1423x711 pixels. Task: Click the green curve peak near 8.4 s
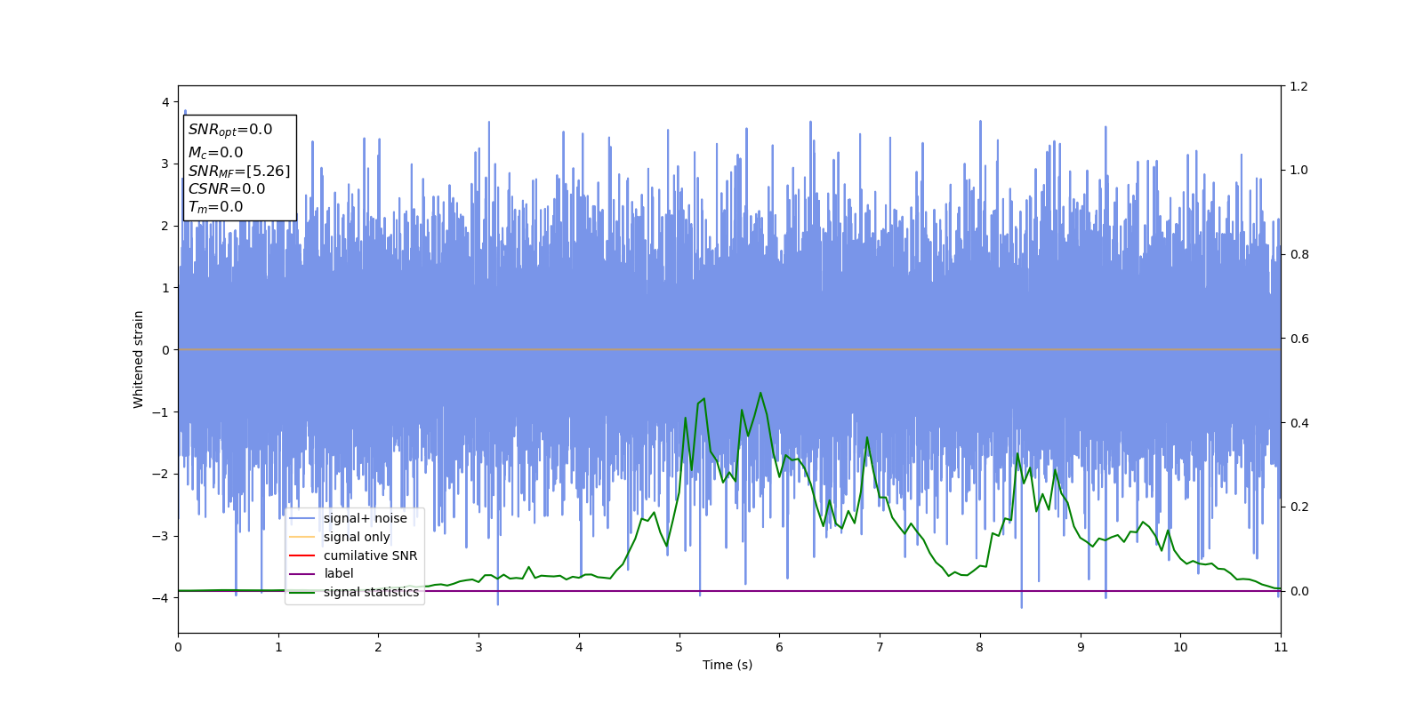click(x=1017, y=454)
